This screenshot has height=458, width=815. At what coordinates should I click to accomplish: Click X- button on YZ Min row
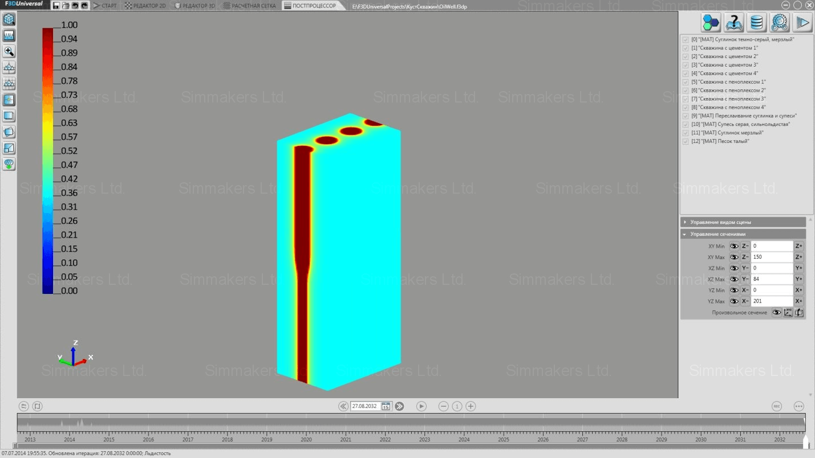[x=745, y=290]
